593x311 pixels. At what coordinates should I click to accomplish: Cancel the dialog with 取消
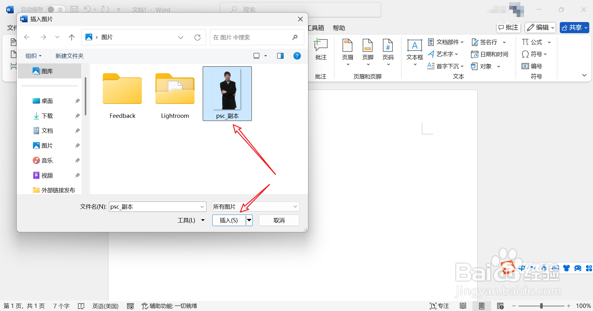coord(278,220)
